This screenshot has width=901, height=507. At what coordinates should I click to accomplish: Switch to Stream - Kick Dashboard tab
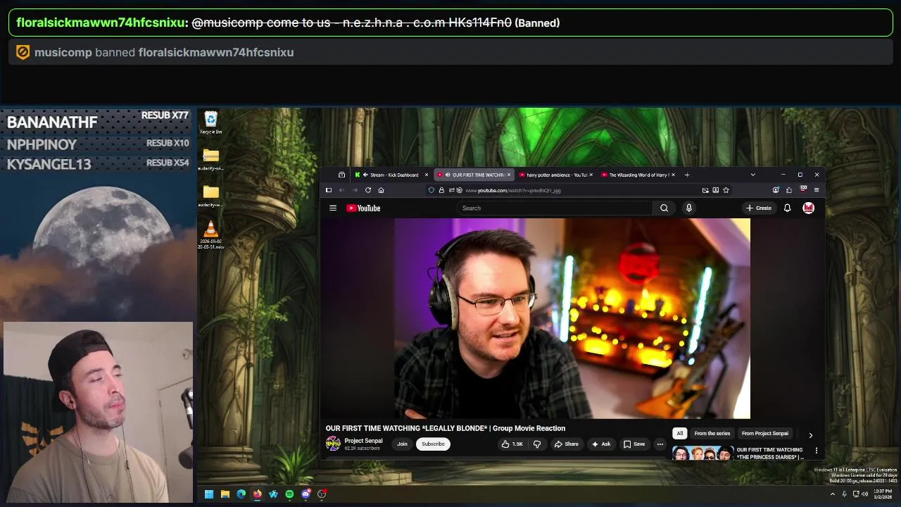coord(393,175)
